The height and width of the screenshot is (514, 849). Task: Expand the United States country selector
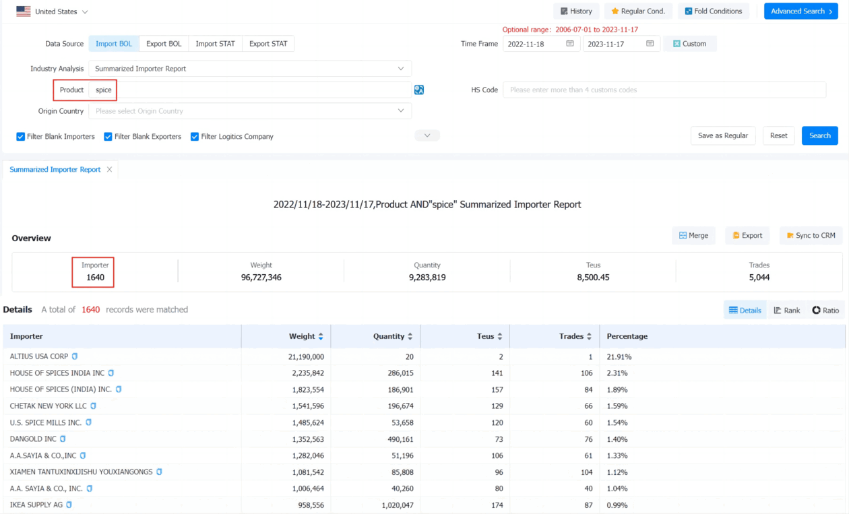click(x=53, y=11)
